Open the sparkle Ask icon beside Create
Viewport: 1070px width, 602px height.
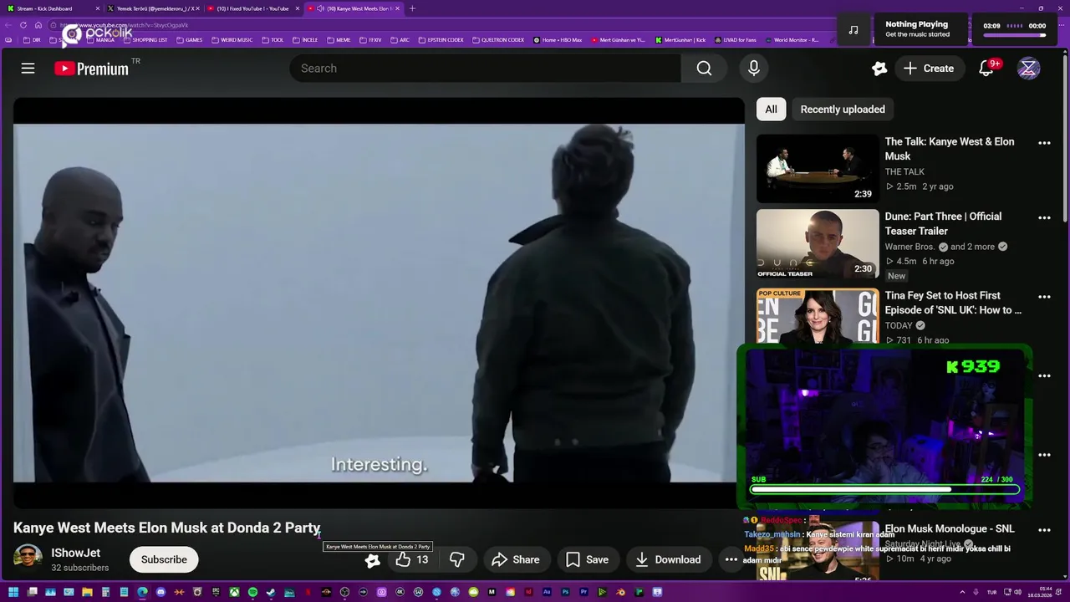point(879,69)
